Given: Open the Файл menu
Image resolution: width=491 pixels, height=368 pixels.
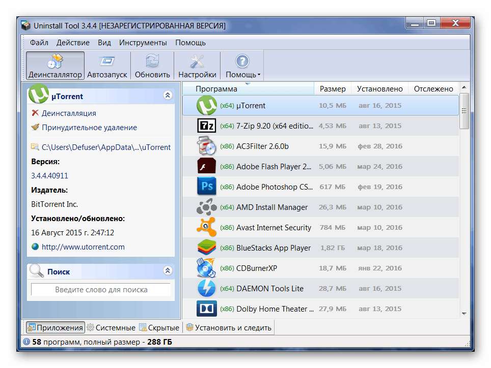Looking at the screenshot, I should [39, 43].
